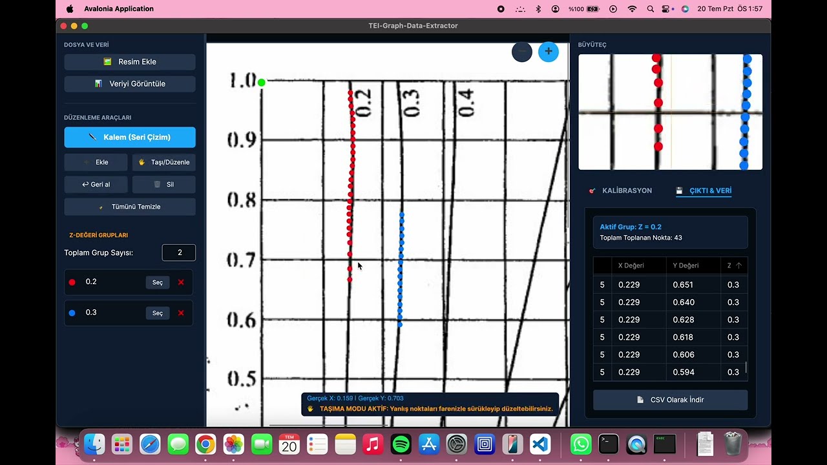Select the Ekle editing tool
827x465 pixels.
click(x=96, y=162)
